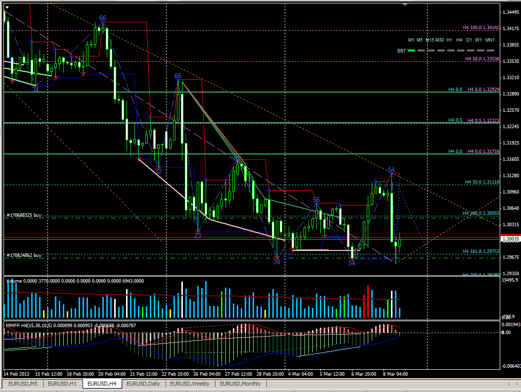
Task: Click the 'H4 161.8 1.29753' level label
Action: [x=481, y=251]
